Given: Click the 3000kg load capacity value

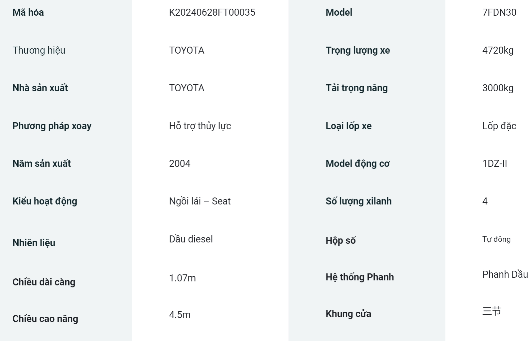Looking at the screenshot, I should point(498,88).
